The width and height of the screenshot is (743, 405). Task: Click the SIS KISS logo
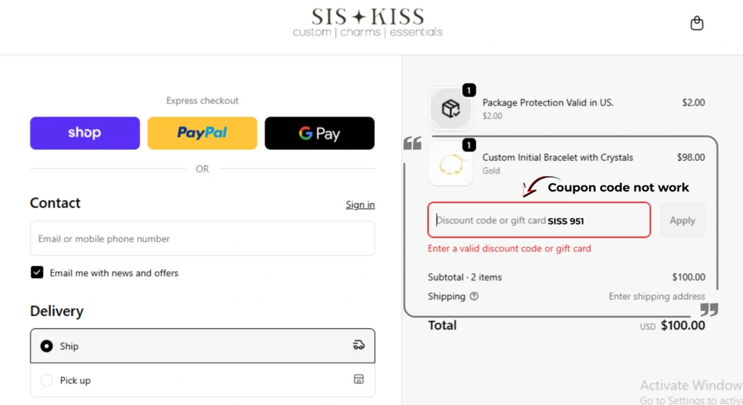click(368, 22)
